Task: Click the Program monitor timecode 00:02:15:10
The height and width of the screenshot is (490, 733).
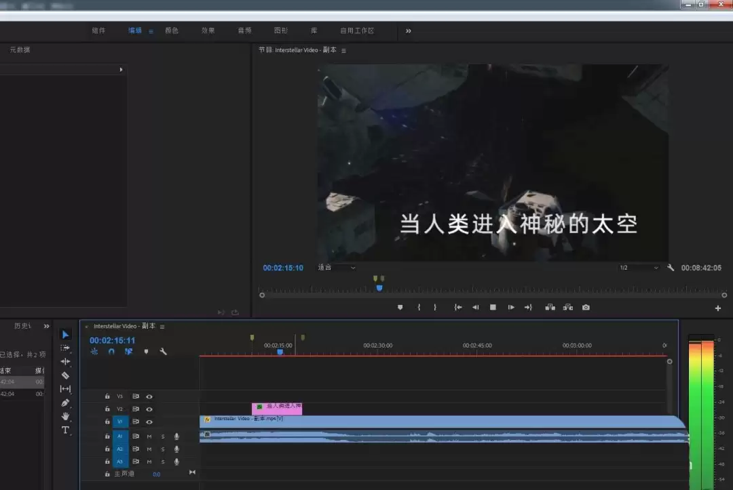Action: click(x=283, y=268)
